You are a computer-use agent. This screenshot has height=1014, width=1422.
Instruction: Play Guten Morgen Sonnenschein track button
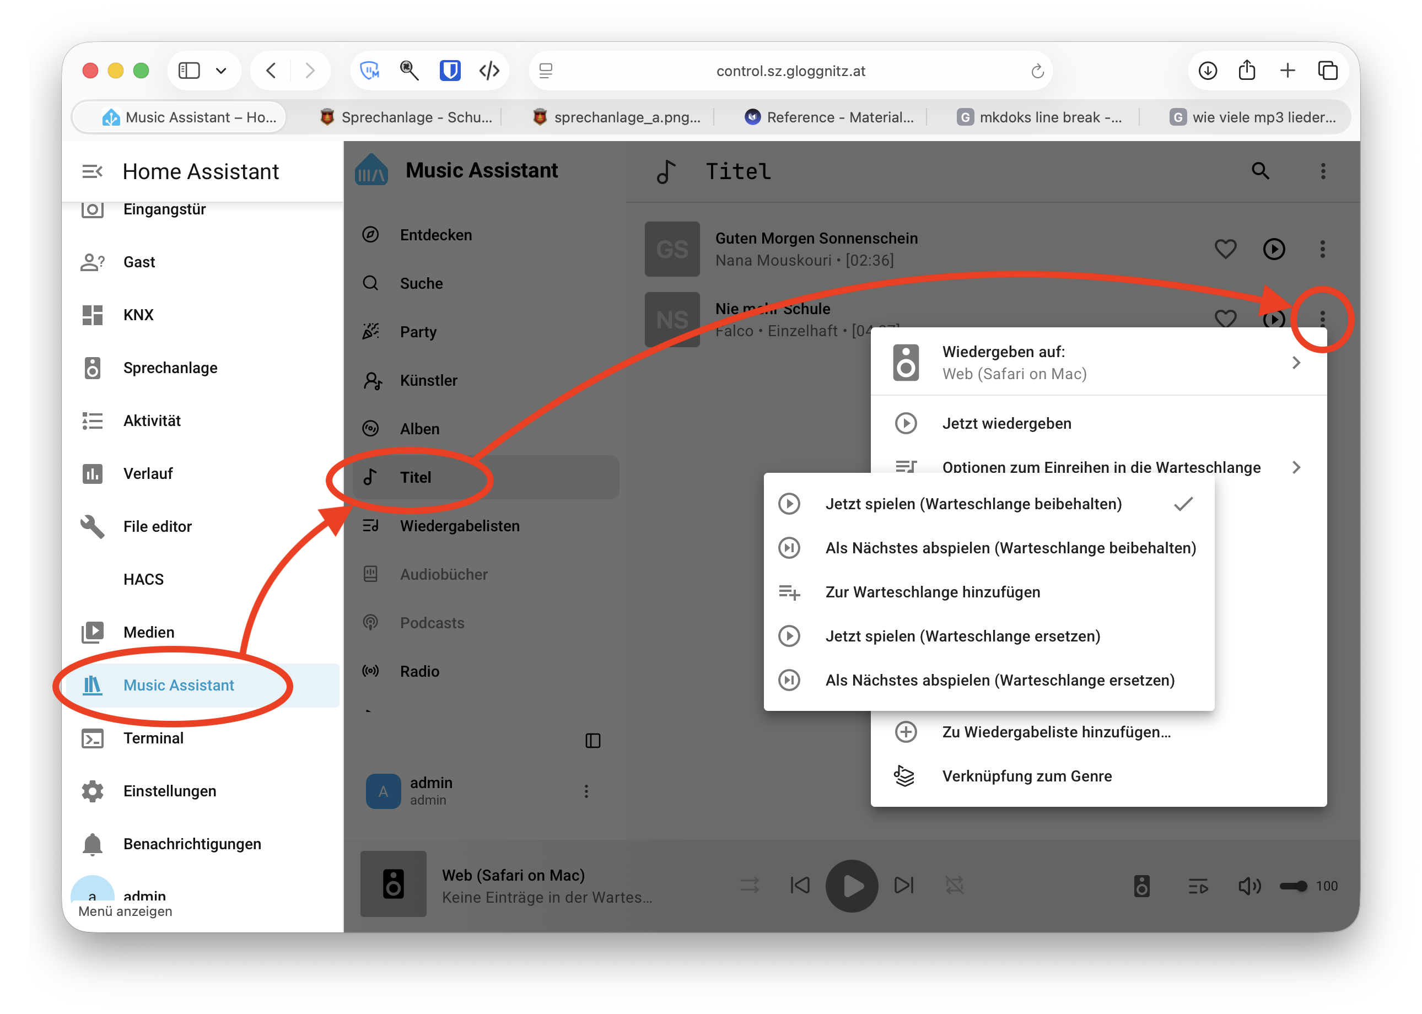pyautogui.click(x=1274, y=249)
